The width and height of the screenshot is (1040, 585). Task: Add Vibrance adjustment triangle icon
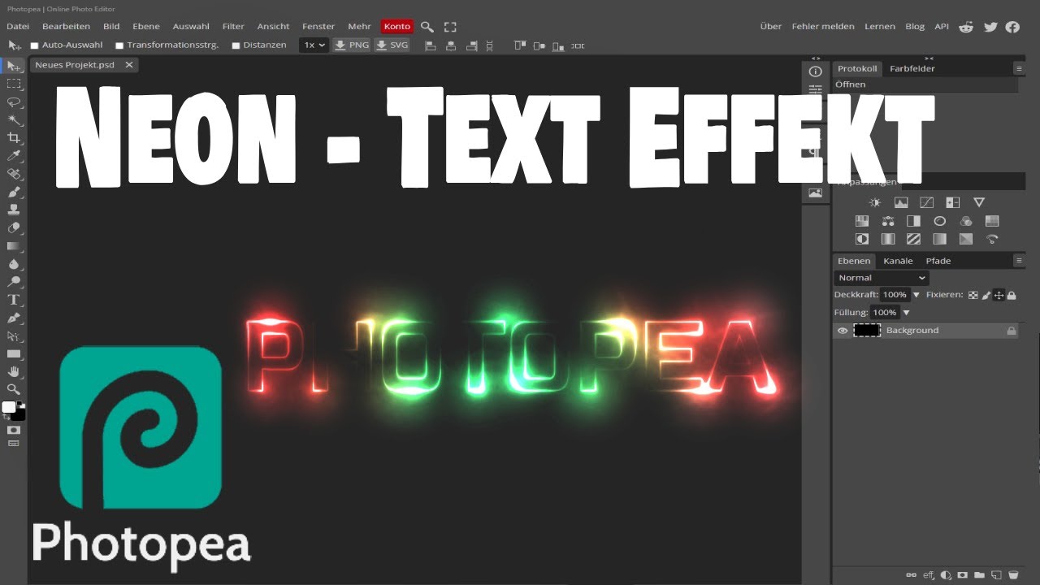tap(979, 202)
